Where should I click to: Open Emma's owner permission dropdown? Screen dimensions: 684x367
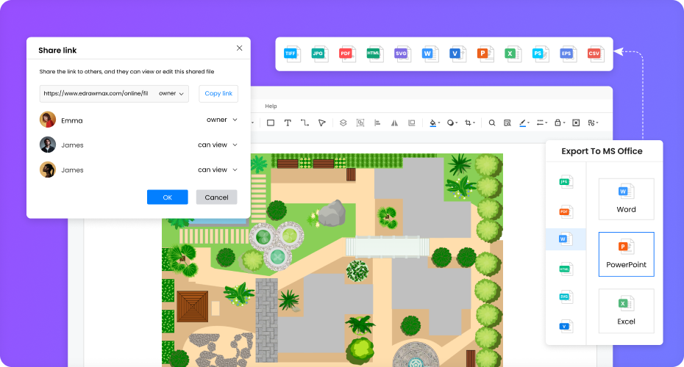222,120
